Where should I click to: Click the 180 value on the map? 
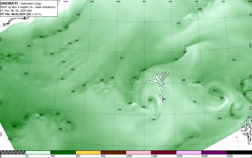[143, 107]
